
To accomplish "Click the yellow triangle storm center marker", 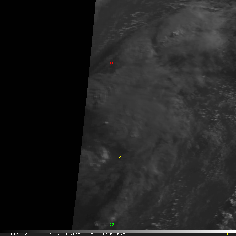I will click(120, 157).
